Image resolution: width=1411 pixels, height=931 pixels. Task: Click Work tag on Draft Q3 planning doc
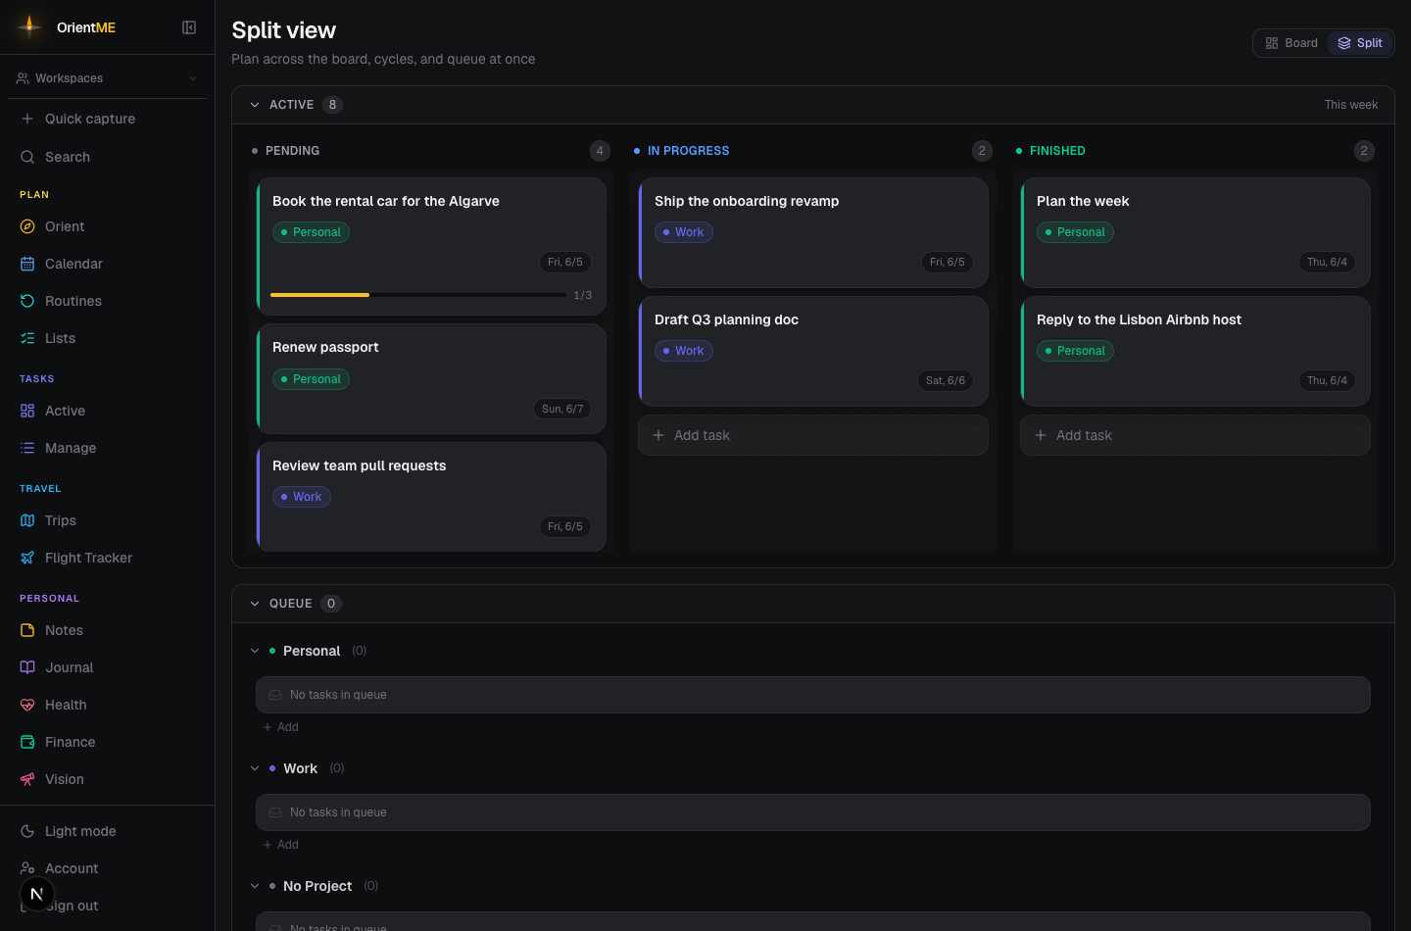click(x=683, y=351)
